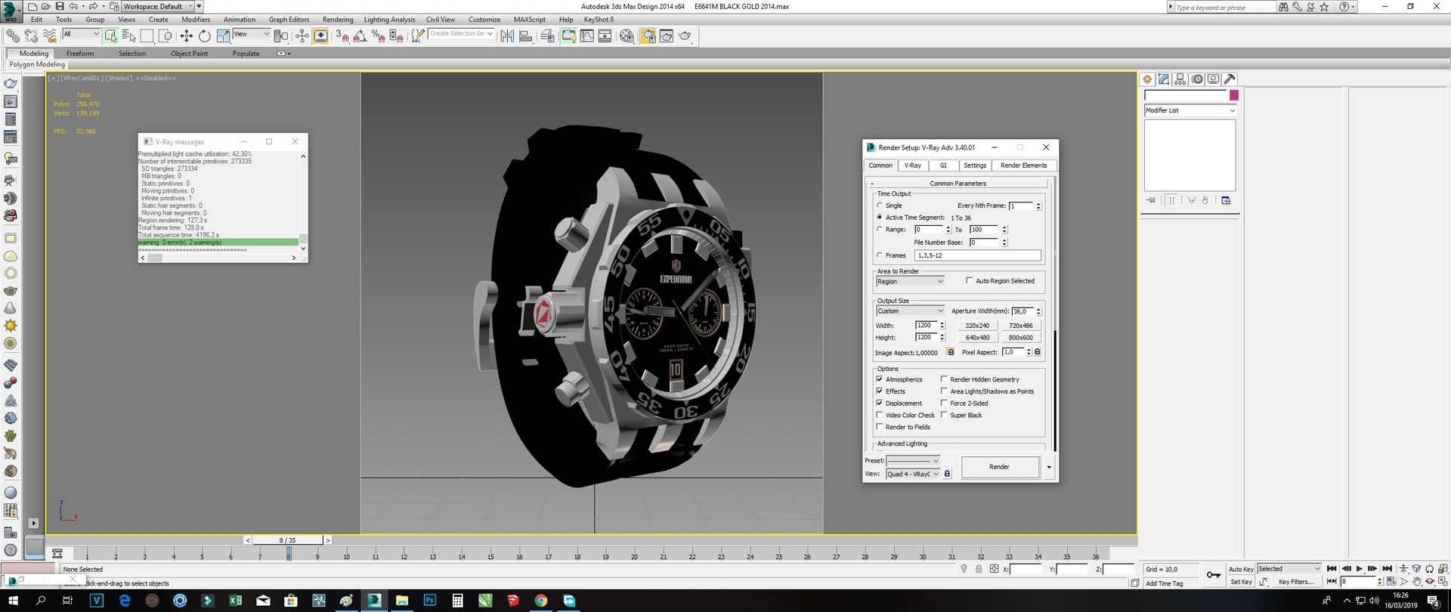Click the Play Animation button

pos(1359,569)
